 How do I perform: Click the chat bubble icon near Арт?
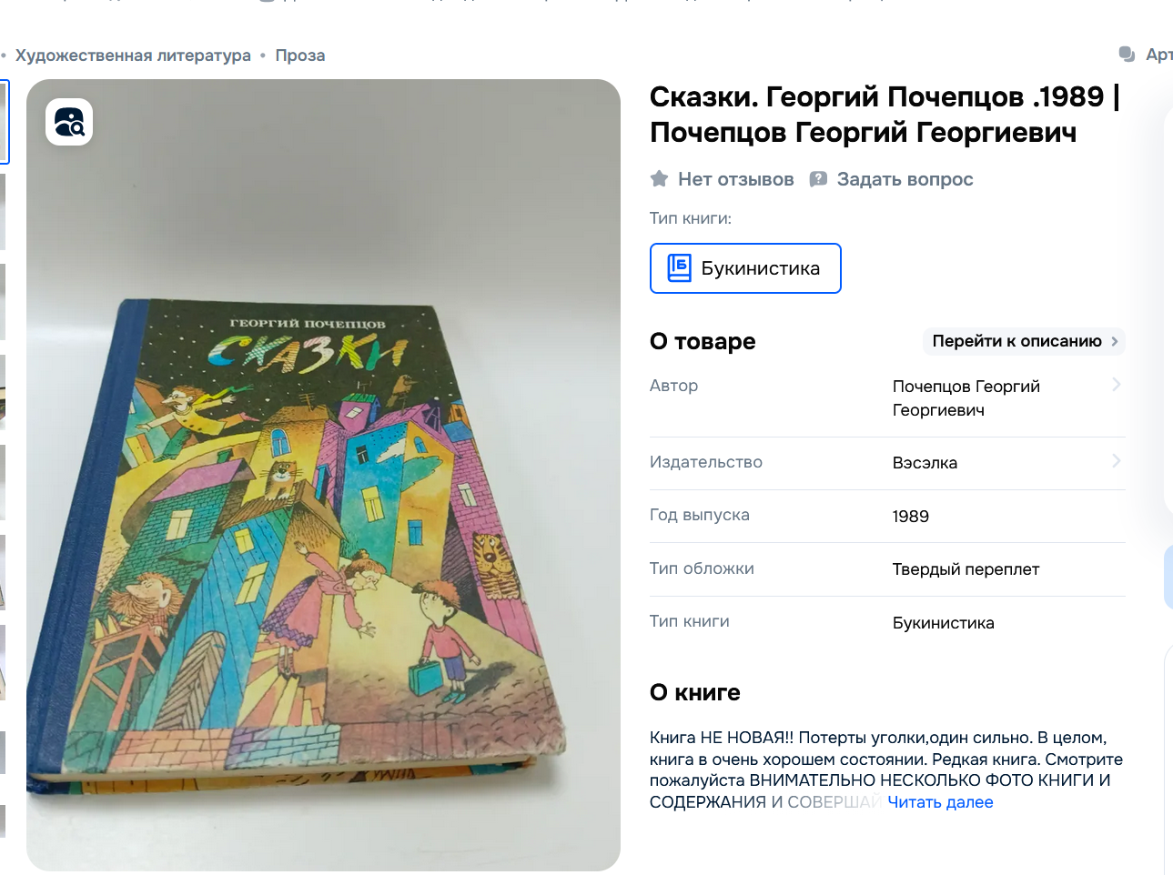click(x=1127, y=55)
